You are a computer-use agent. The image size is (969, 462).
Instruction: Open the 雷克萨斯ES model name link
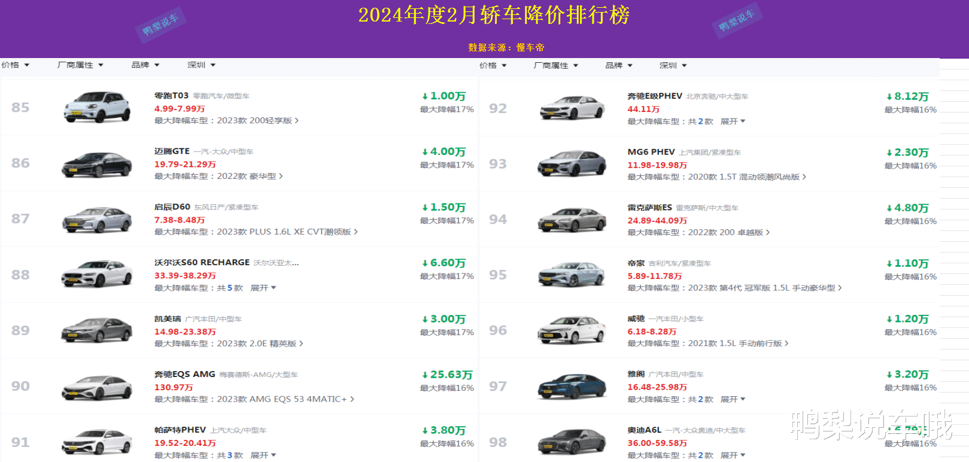tap(649, 208)
